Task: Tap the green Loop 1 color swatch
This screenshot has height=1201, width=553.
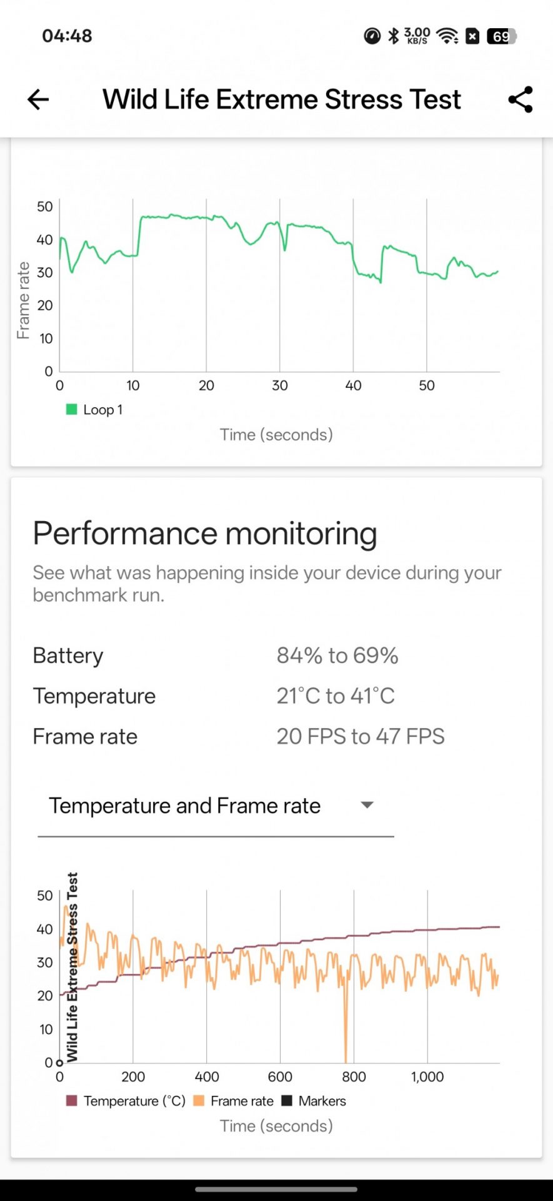Action: pyautogui.click(x=72, y=410)
